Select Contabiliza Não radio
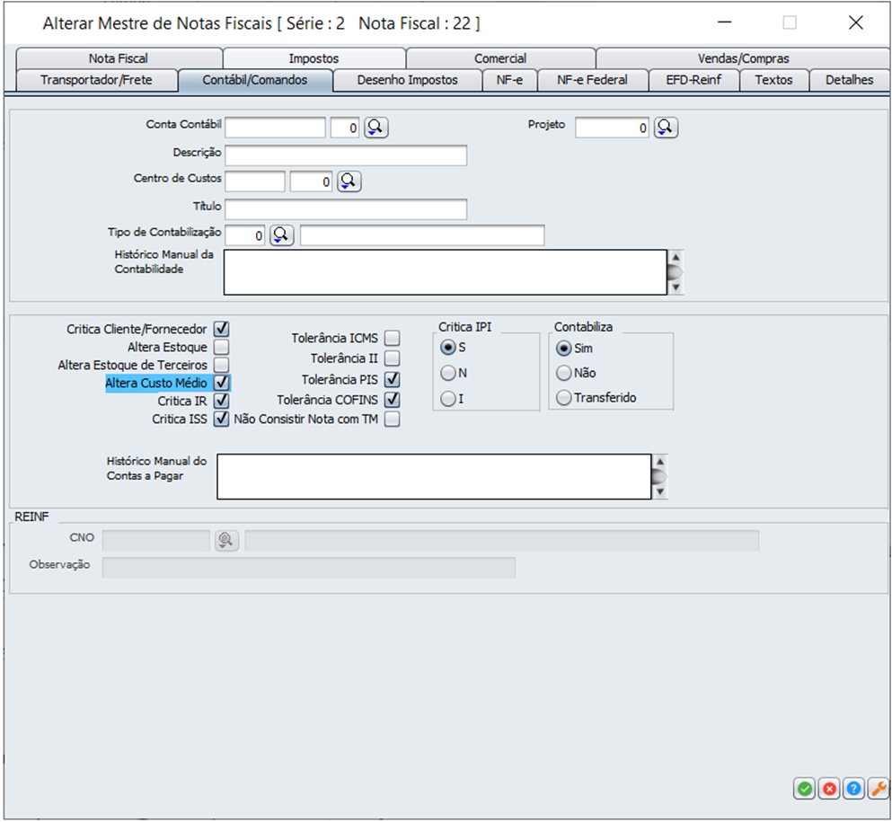 (564, 373)
